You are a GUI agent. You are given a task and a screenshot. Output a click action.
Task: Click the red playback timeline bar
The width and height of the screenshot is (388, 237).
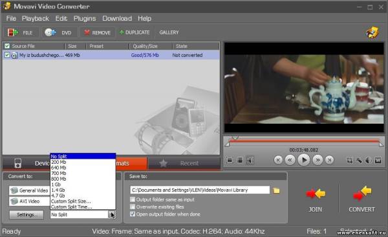pos(304,141)
